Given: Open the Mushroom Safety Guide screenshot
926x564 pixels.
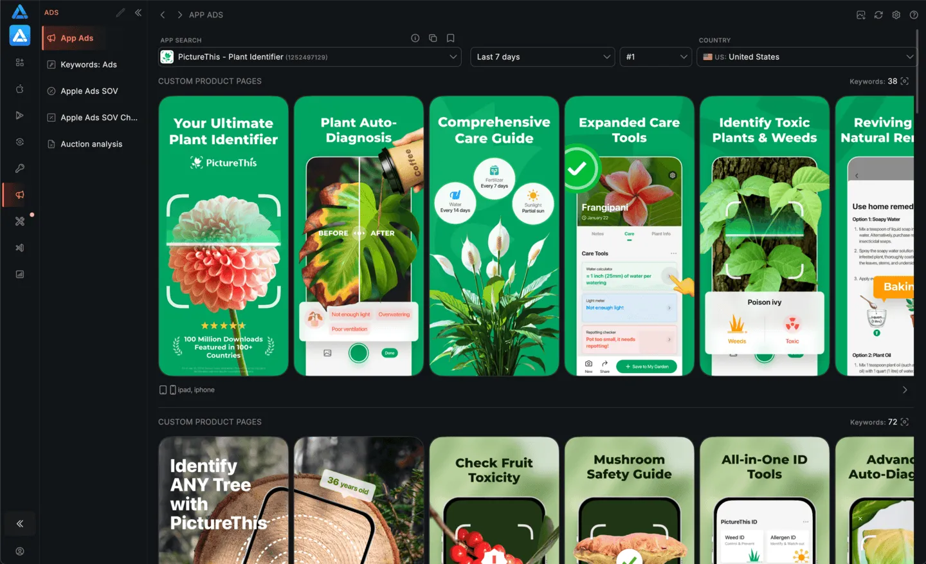Looking at the screenshot, I should [x=630, y=500].
